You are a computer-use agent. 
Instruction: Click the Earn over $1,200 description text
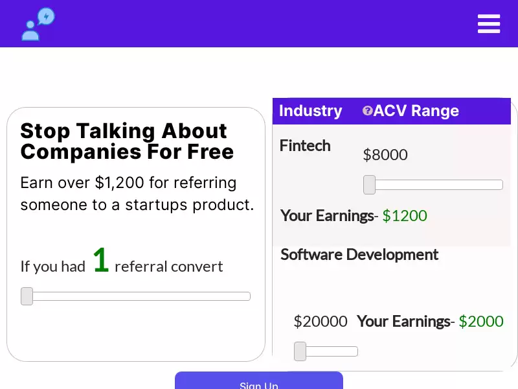[137, 194]
